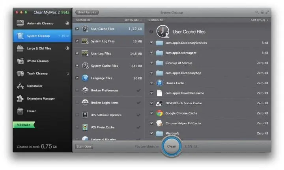The height and width of the screenshot is (170, 284).
Task: Select the Cleanup At Startup row
Action: pyautogui.click(x=208, y=63)
